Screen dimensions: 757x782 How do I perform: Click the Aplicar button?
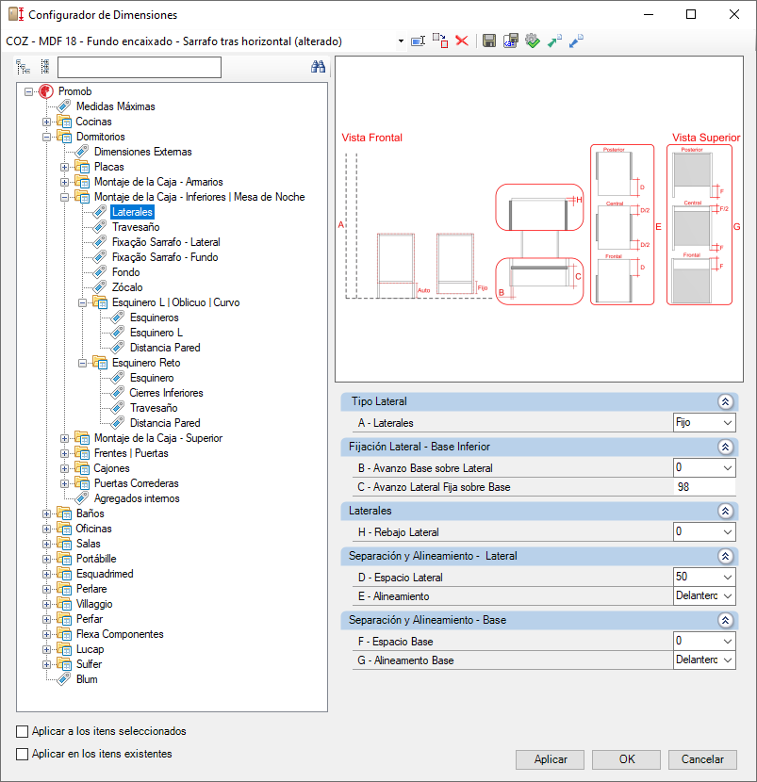pyautogui.click(x=550, y=759)
